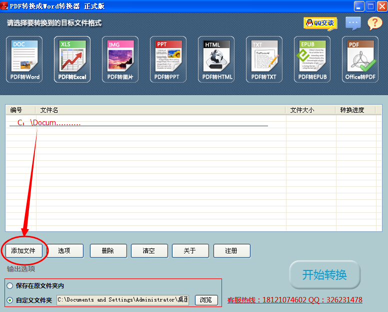
Task: Open help via the orange question mark
Action: point(375,24)
